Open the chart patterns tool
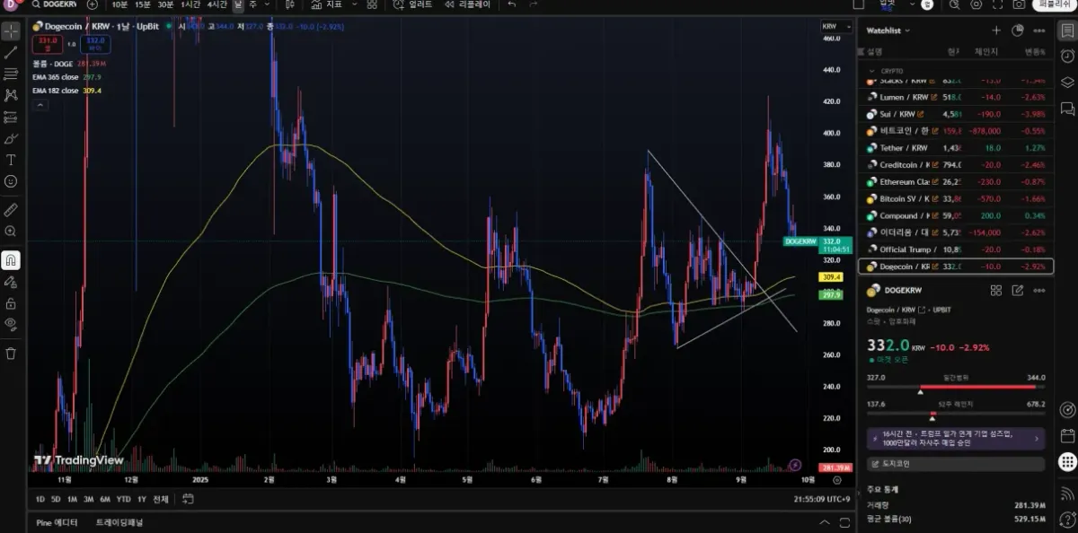 point(11,95)
